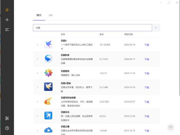Image resolution: width=180 pixels, height=135 pixels.
Task: Download 迅雷网游加速器 via 下载 link
Action: [147, 102]
